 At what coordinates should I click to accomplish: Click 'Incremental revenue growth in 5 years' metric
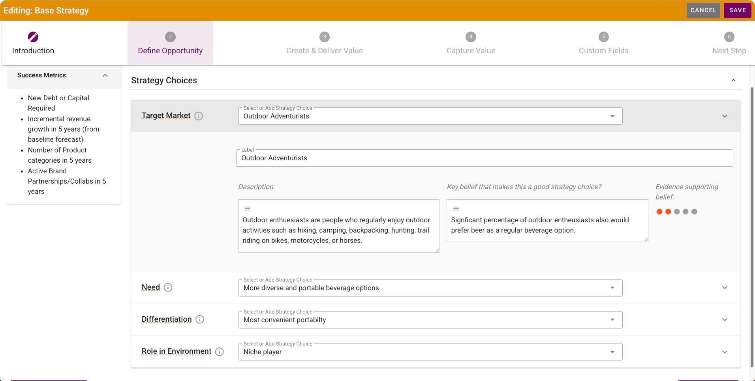point(63,129)
